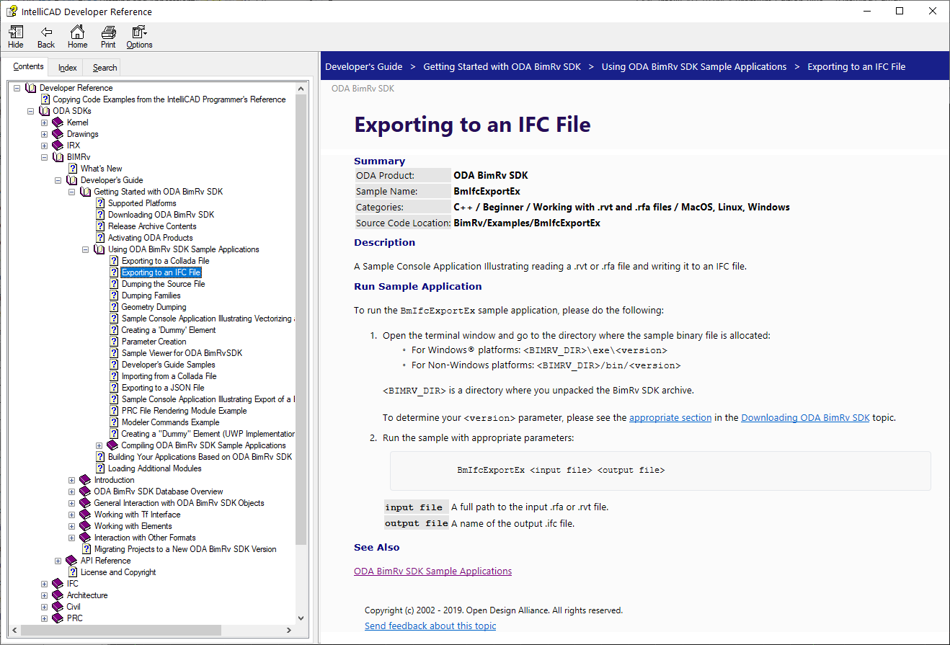950x645 pixels.
Task: Select Migrating Projects to a New ODA BimRv SDK Version
Action: click(x=185, y=549)
